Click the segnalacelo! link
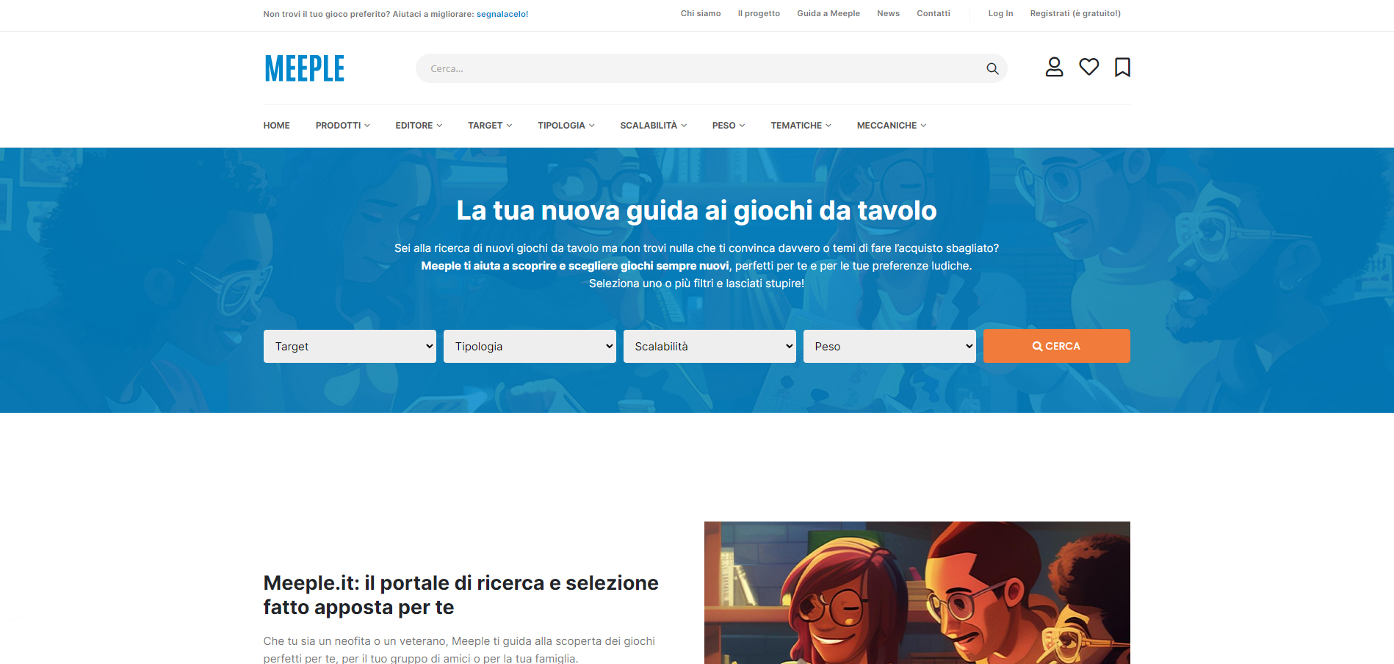1394x664 pixels. [x=502, y=14]
